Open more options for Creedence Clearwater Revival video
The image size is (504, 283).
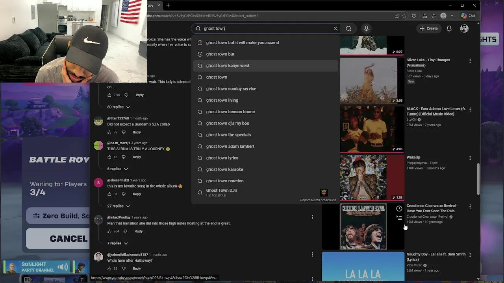pos(470,206)
